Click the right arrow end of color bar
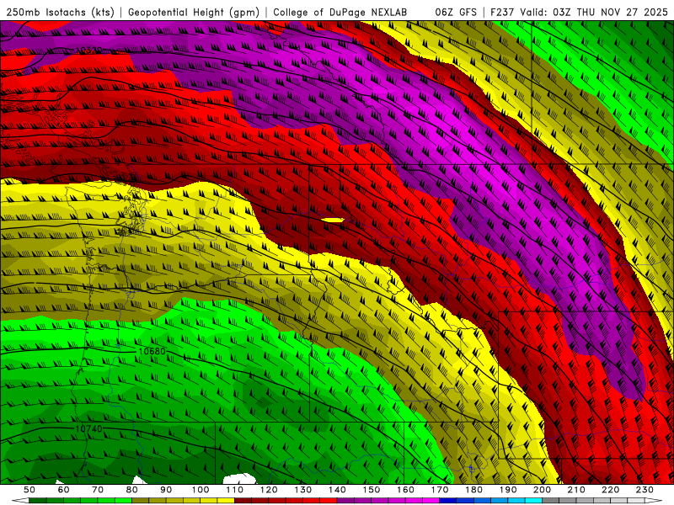The image size is (674, 505). click(x=654, y=500)
